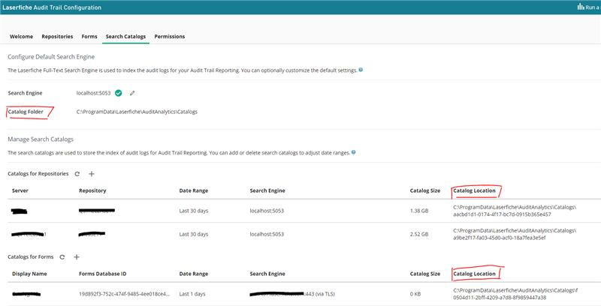Click the Display Name column header

(29, 274)
